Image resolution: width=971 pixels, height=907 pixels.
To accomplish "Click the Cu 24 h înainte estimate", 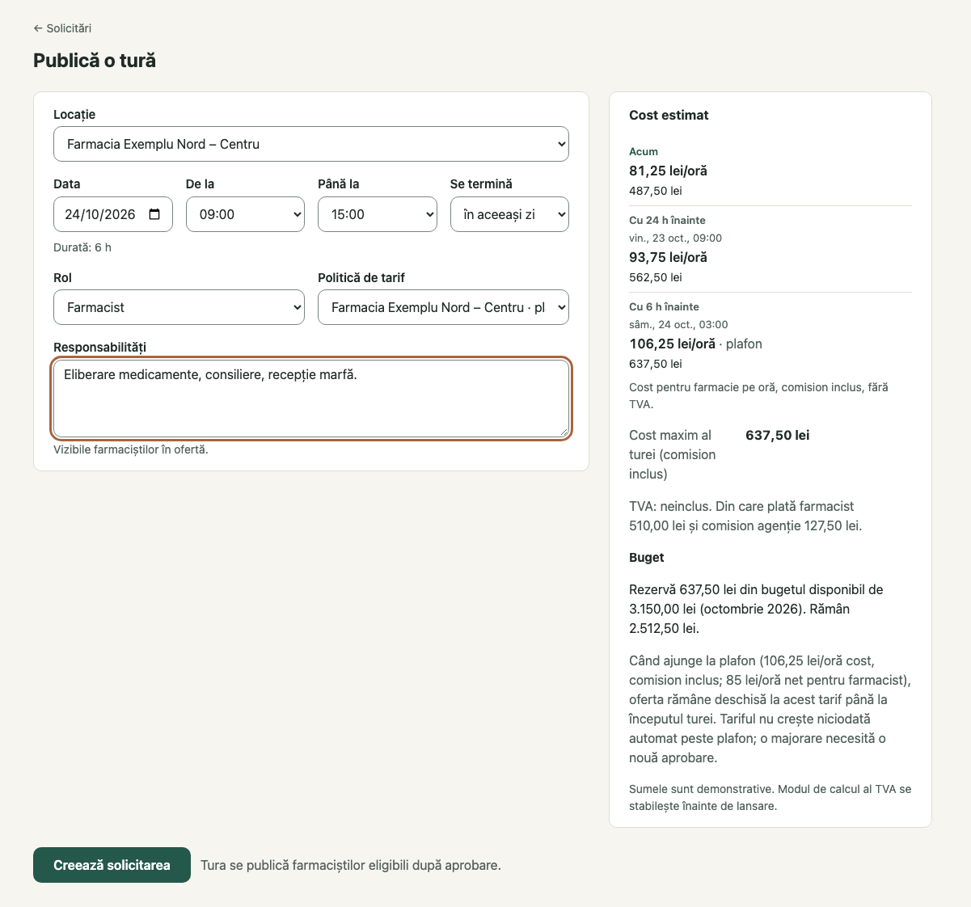I will coord(770,249).
